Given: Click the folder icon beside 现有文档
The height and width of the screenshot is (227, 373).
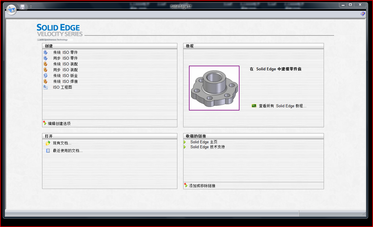Looking at the screenshot, I should [48, 143].
